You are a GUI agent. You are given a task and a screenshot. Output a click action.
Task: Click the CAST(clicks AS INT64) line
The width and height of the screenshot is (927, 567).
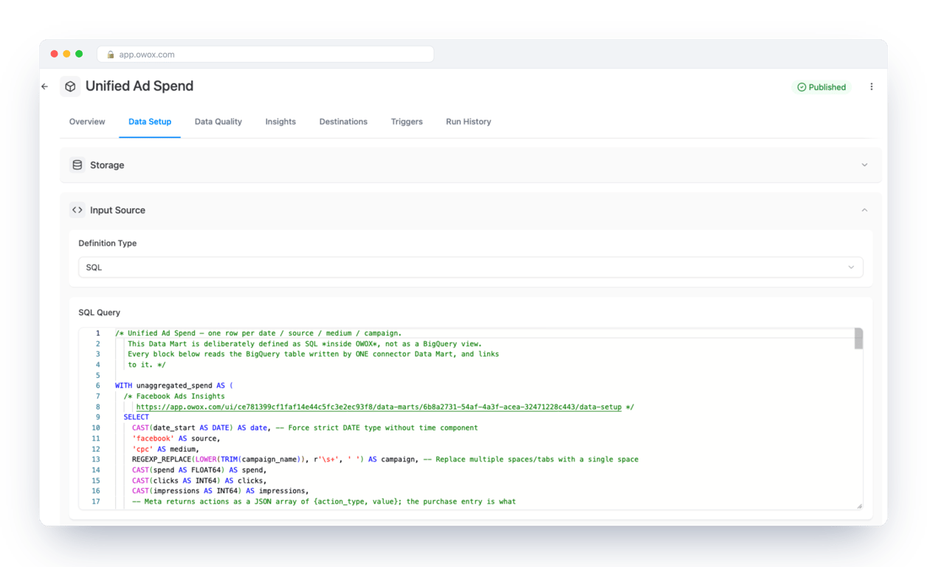199,481
